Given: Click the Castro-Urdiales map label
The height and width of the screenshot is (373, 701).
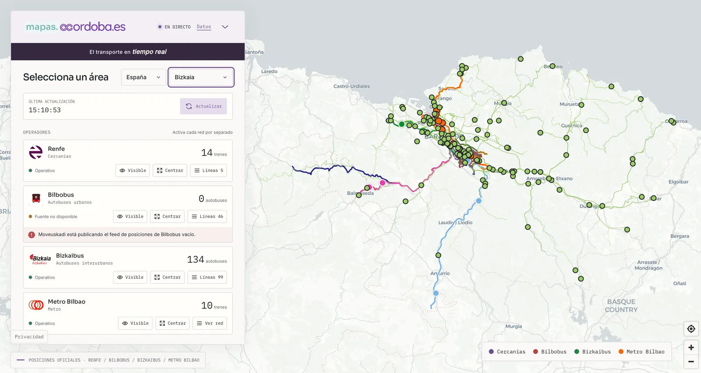Looking at the screenshot, I should coord(351,86).
